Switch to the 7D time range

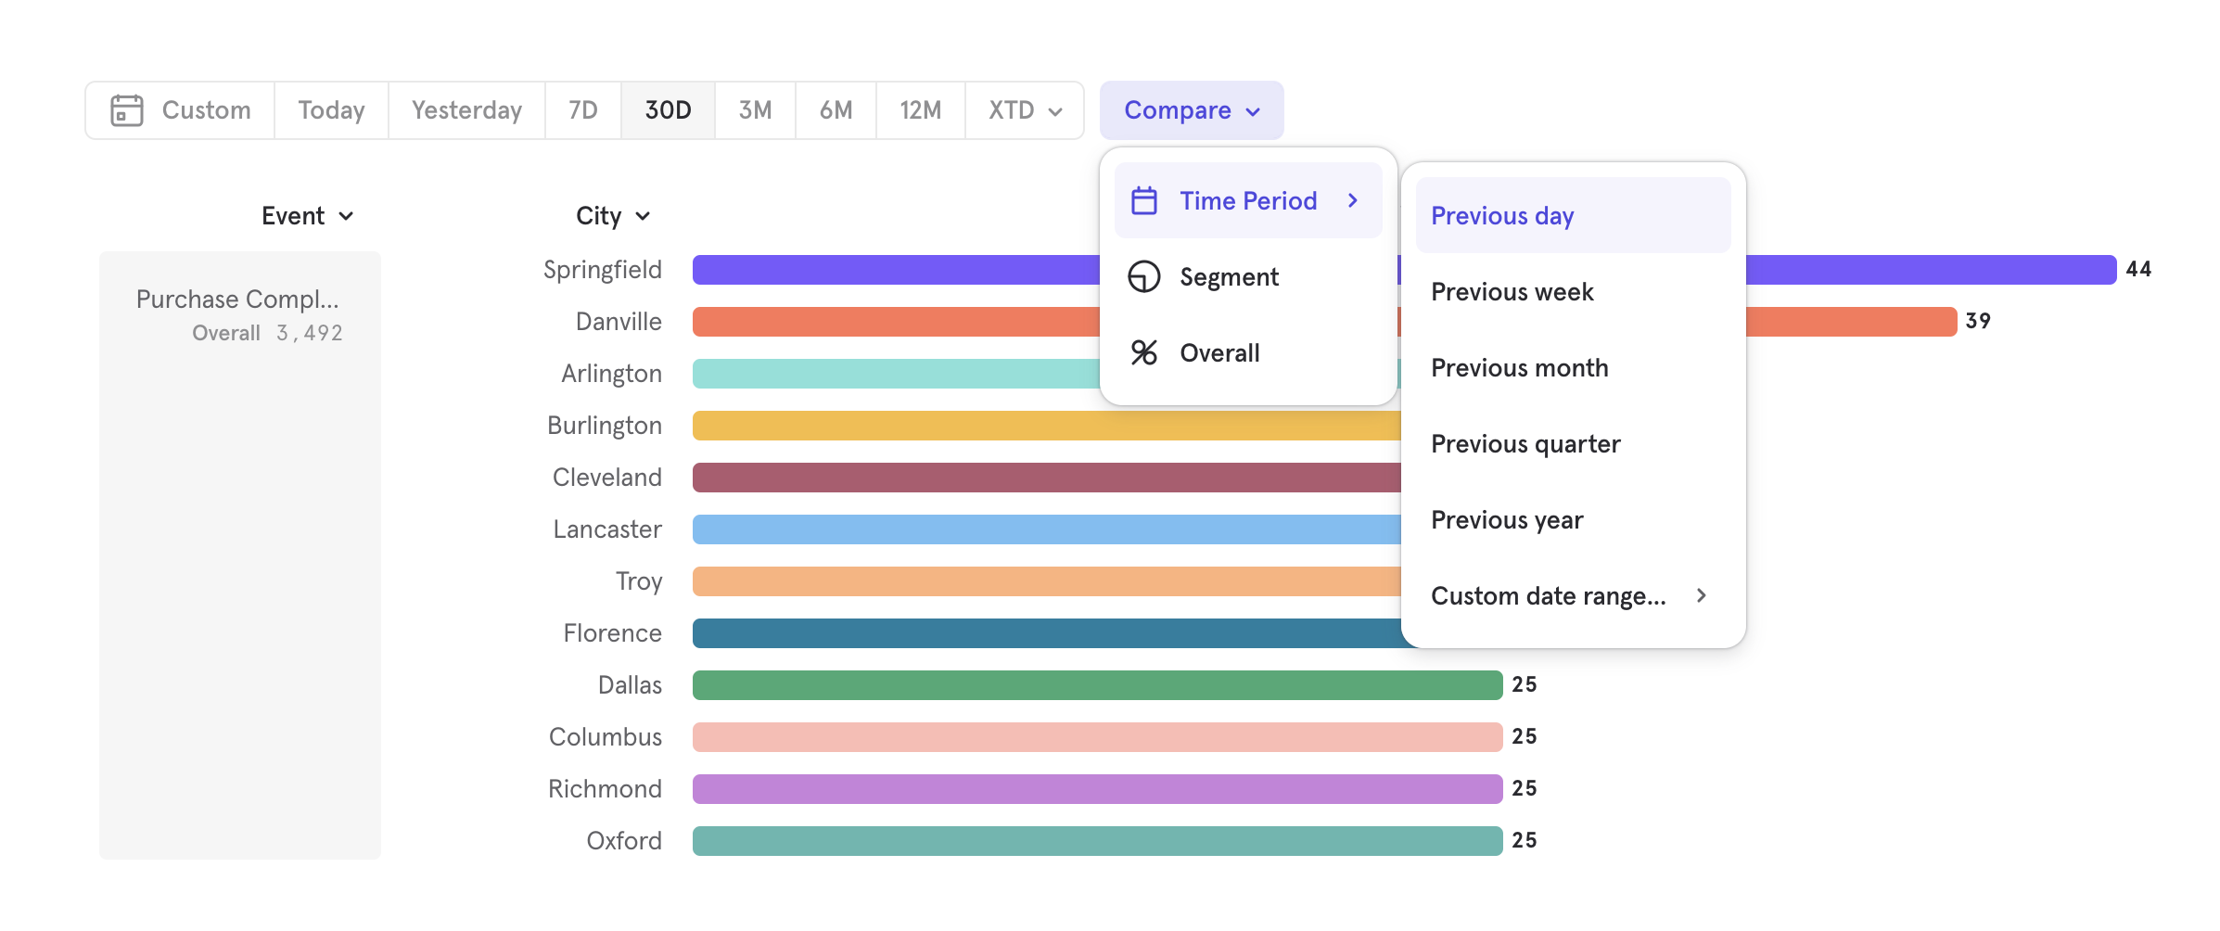[x=582, y=110]
